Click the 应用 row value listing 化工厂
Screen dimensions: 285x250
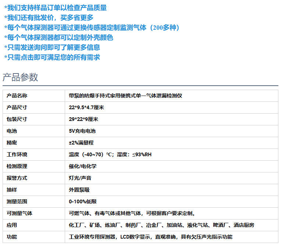[x=161, y=225]
